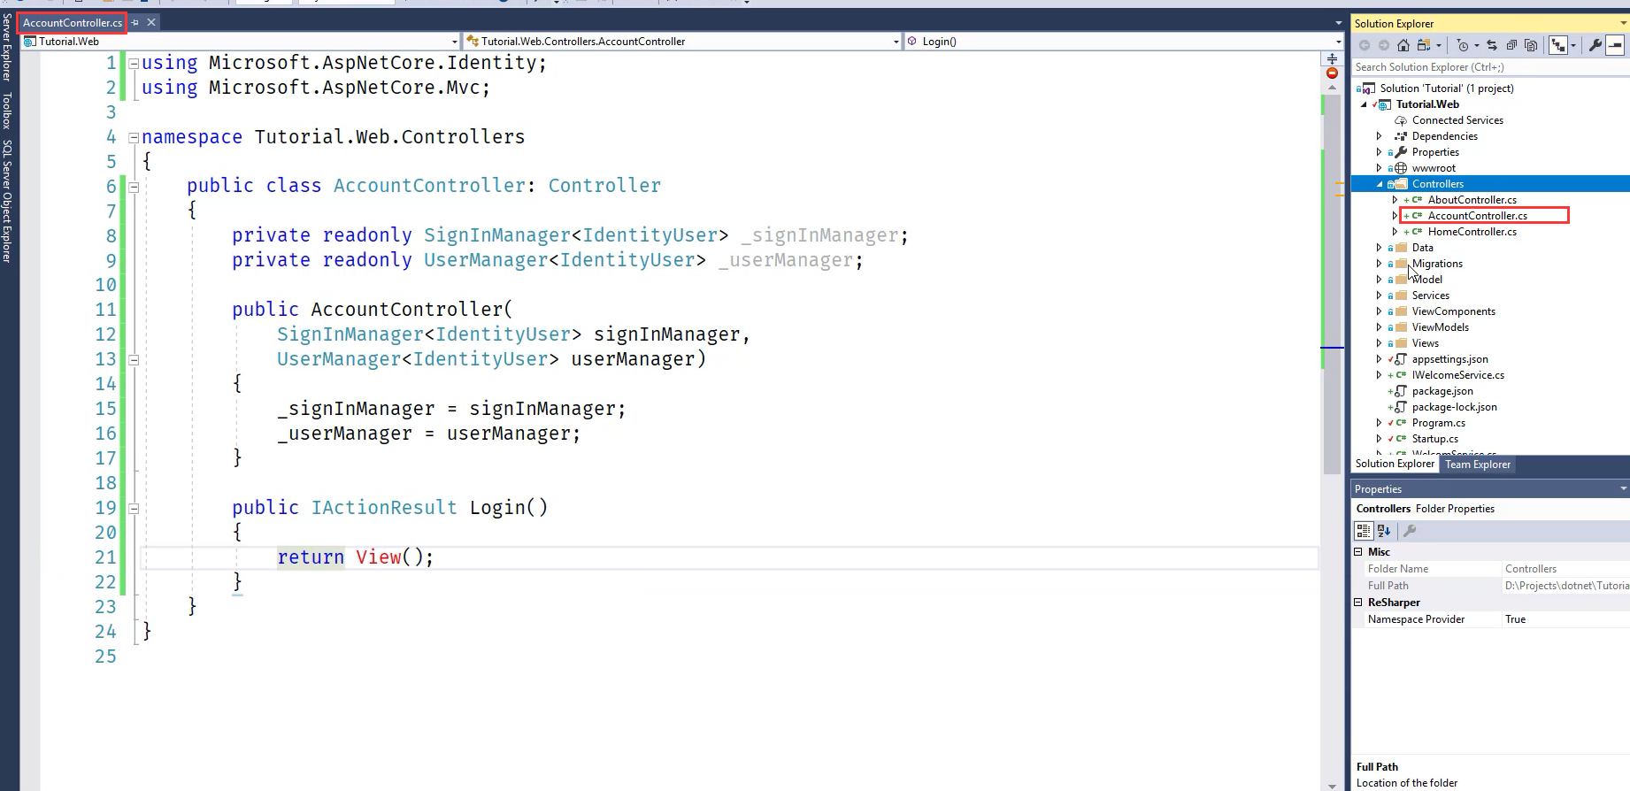This screenshot has height=791, width=1630.
Task: Collapse the using directives outline
Action: [134, 63]
